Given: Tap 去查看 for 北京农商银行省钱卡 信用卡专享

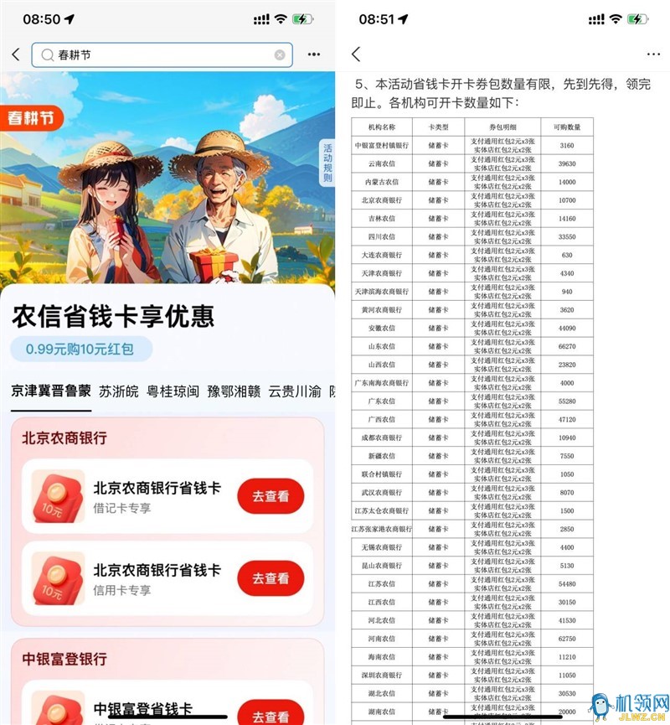Looking at the screenshot, I should click(271, 578).
